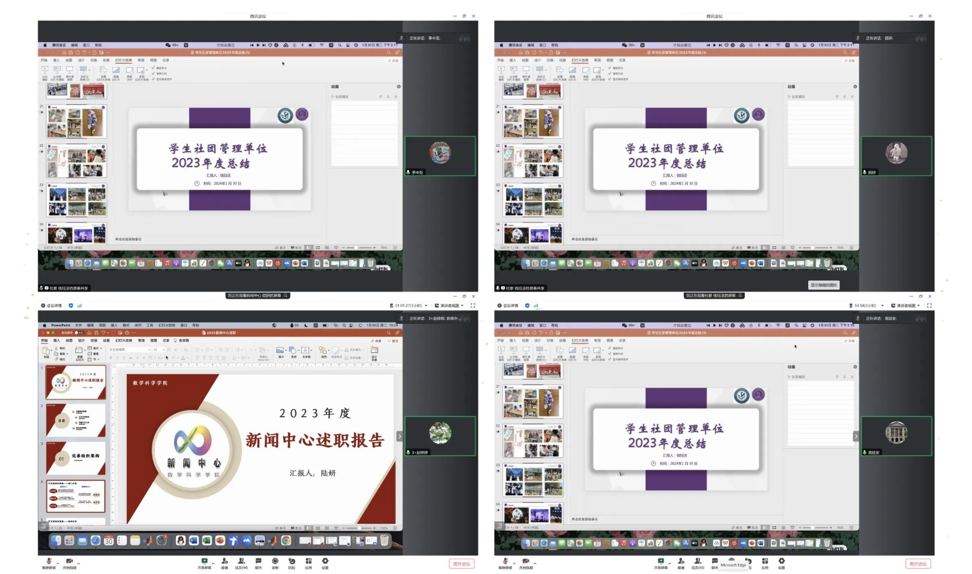Enter fullscreen in the 01:01:27 meeting window

(x=473, y=305)
